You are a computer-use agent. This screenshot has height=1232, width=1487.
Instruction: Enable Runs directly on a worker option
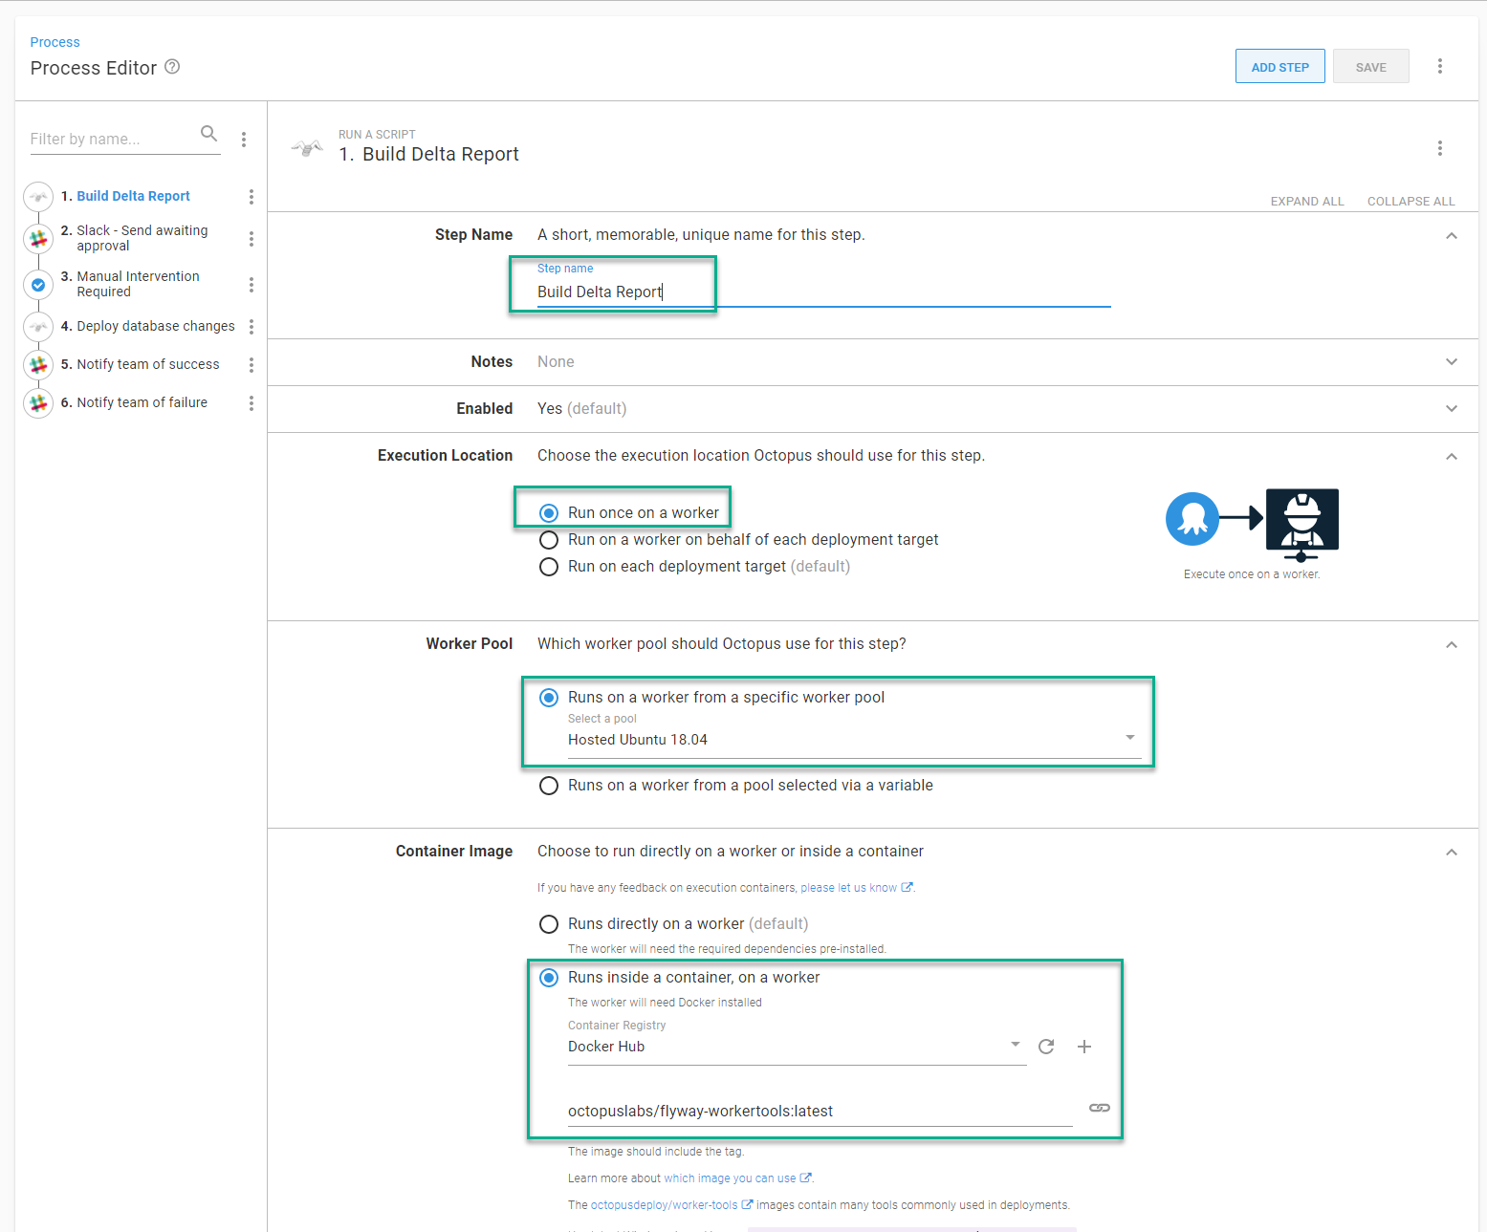[x=548, y=923]
